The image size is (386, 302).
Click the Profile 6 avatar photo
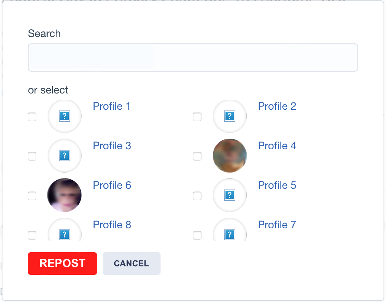tap(65, 195)
